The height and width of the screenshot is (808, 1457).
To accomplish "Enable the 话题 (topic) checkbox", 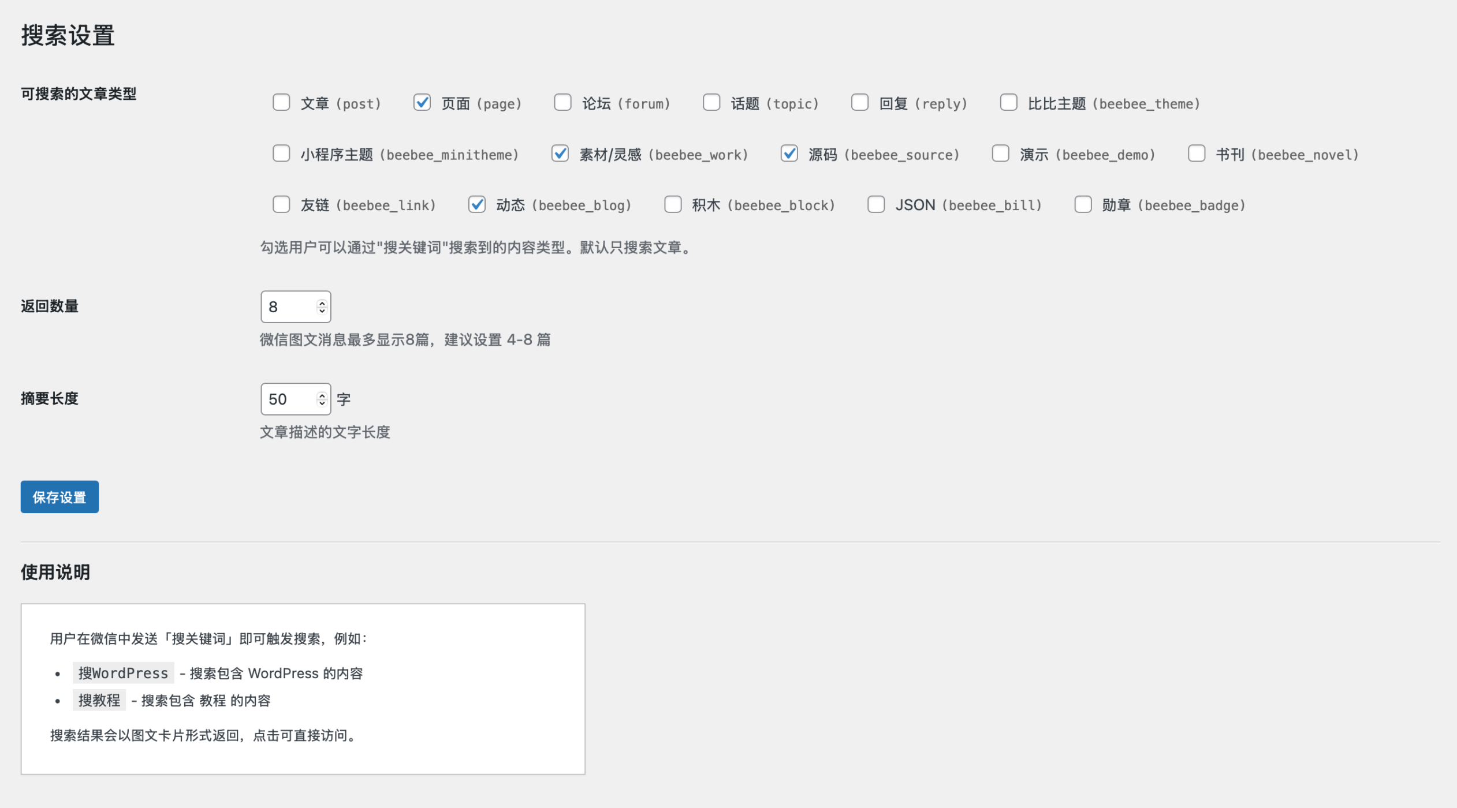I will [x=711, y=103].
